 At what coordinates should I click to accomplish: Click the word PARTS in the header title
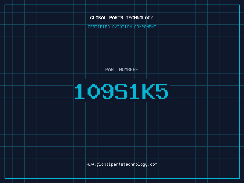[x=116, y=18]
